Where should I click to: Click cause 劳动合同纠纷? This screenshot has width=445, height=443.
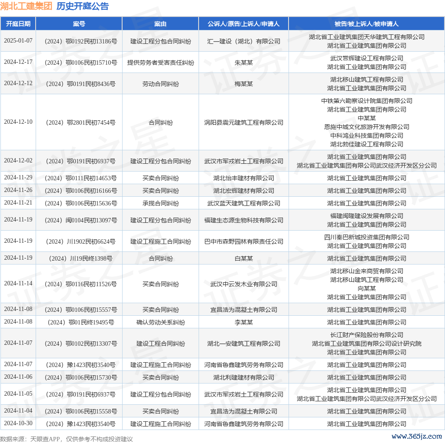(160, 84)
